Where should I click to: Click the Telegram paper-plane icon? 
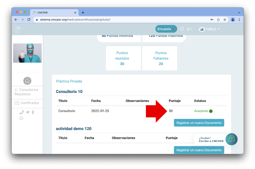point(27,112)
